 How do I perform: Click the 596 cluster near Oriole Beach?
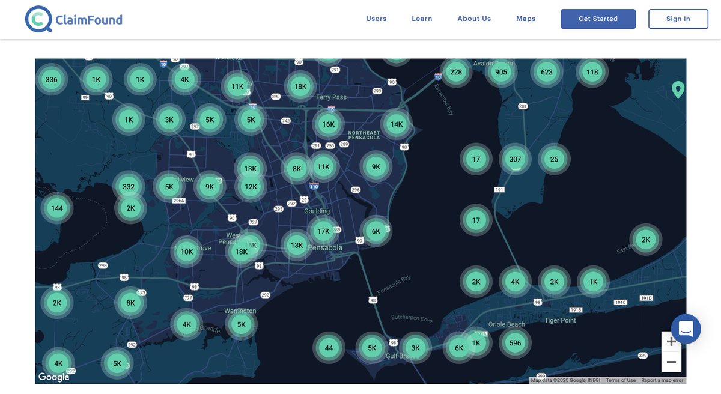click(x=515, y=343)
